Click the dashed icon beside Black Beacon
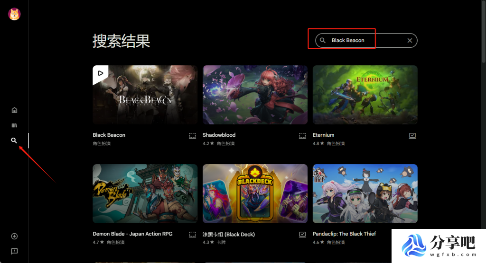Viewport: 486px width, 263px height. [193, 136]
